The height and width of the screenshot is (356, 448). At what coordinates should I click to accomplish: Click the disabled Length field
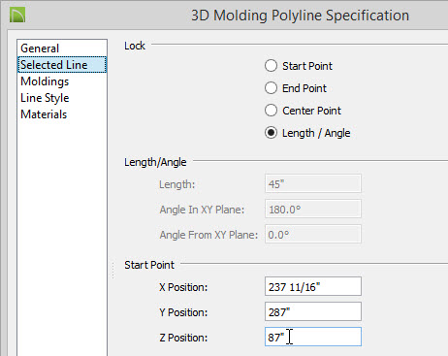pos(313,183)
